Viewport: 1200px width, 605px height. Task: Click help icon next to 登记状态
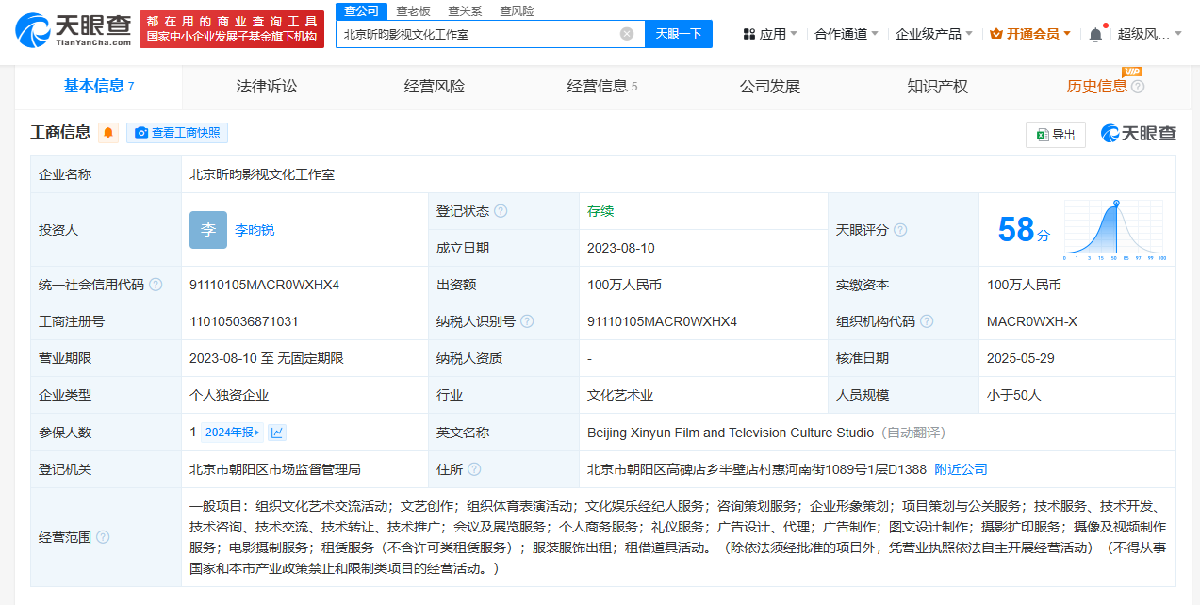(501, 211)
